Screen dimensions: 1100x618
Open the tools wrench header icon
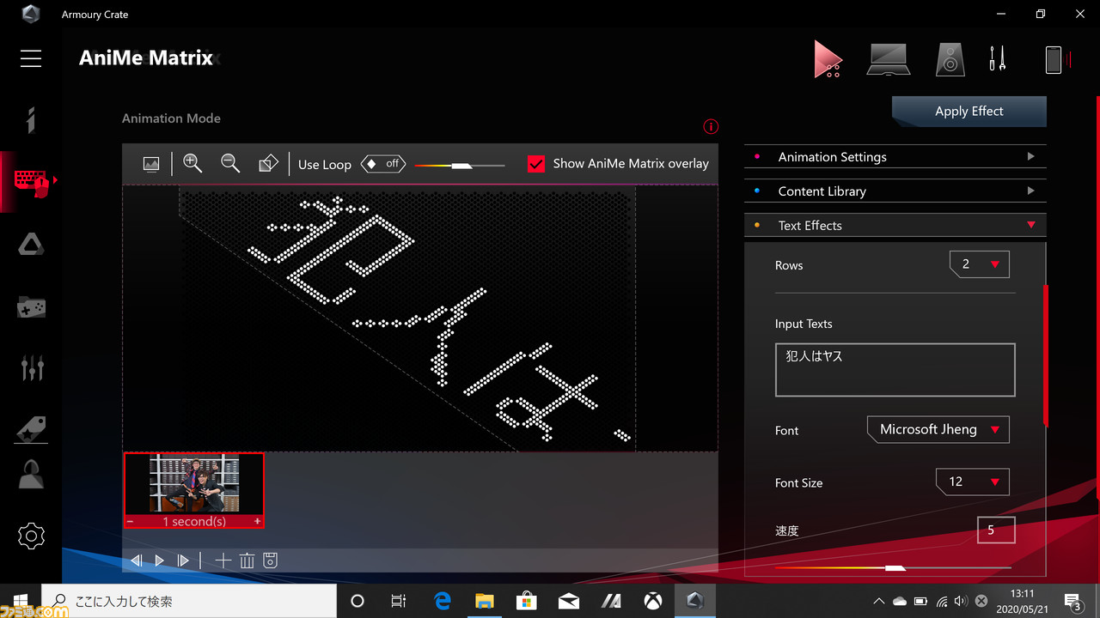click(x=998, y=59)
